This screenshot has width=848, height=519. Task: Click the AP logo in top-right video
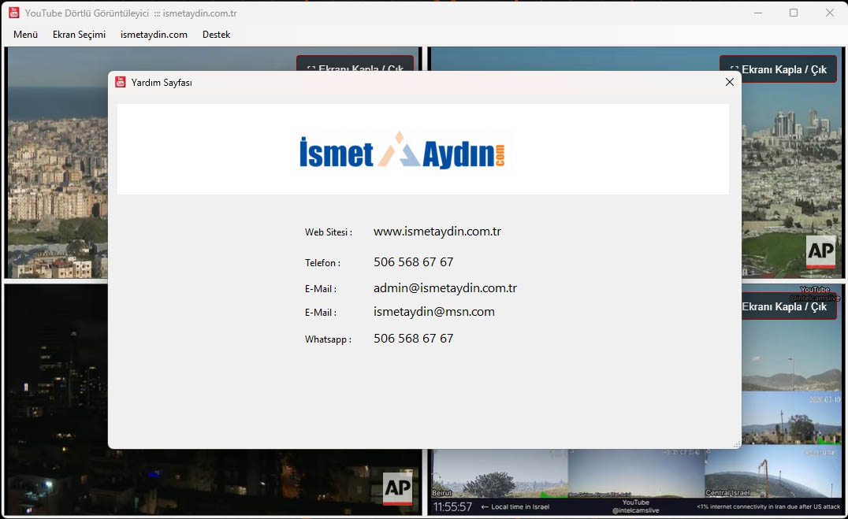[x=820, y=251]
